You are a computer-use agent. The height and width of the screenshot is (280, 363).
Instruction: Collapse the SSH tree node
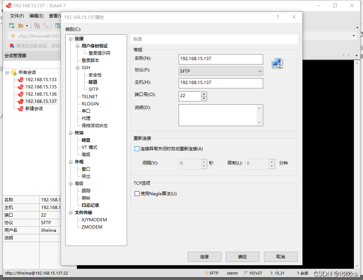click(x=77, y=68)
